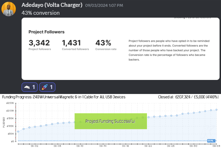Viewport: 221px width, 148px height.
Task: Click the 43% conversion rate figure
Action: pyautogui.click(x=103, y=42)
